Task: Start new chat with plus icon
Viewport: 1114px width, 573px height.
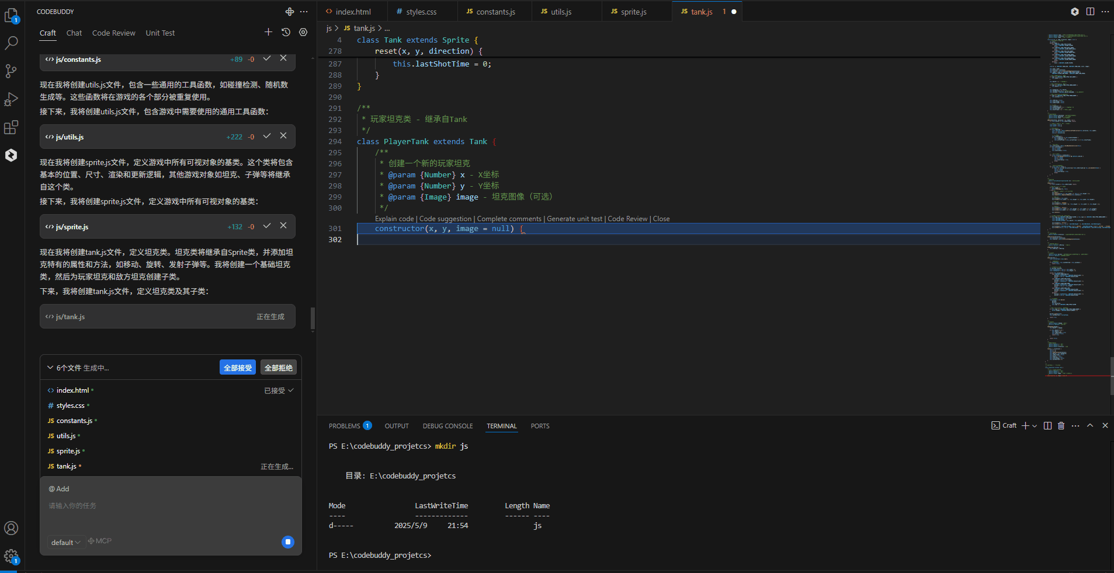Action: coord(268,33)
